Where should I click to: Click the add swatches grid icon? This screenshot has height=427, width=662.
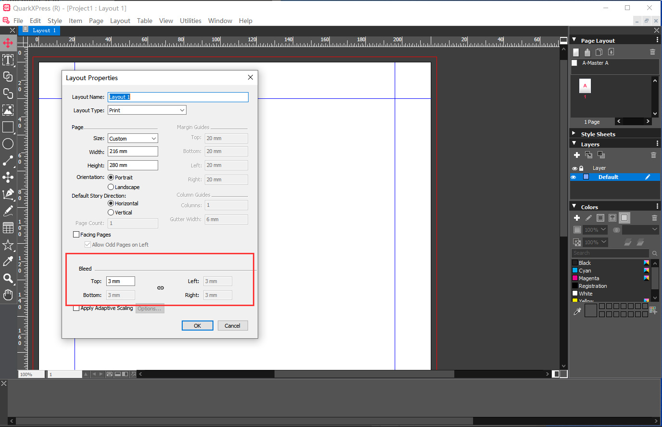653,310
